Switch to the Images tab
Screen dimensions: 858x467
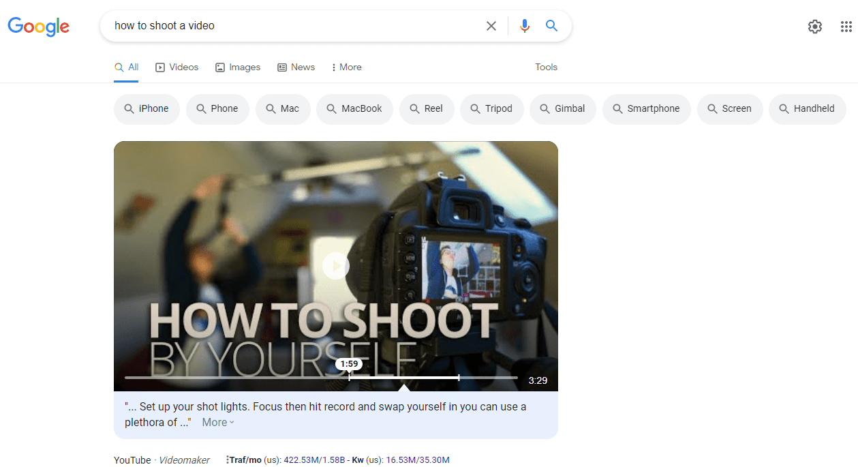238,67
